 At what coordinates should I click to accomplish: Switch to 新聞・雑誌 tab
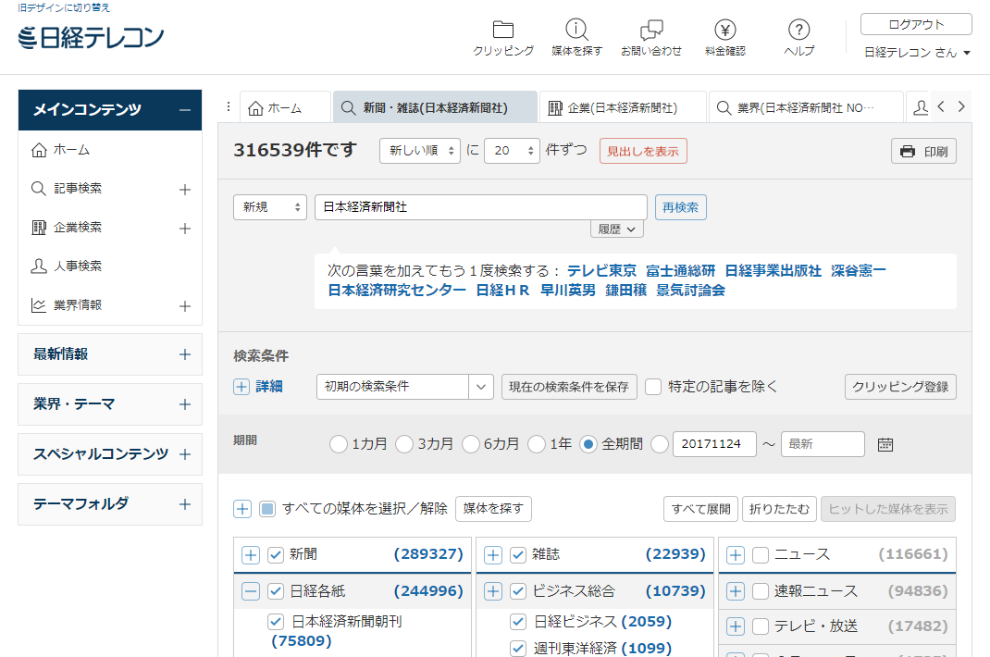point(435,107)
